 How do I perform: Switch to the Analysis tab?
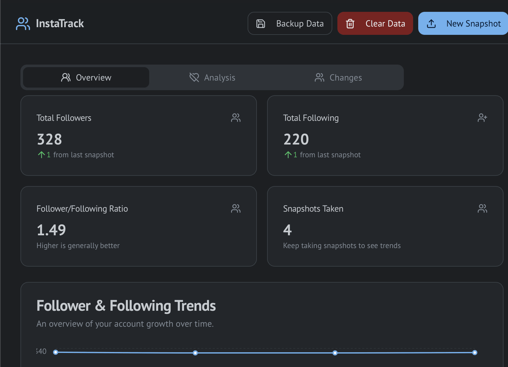point(212,77)
